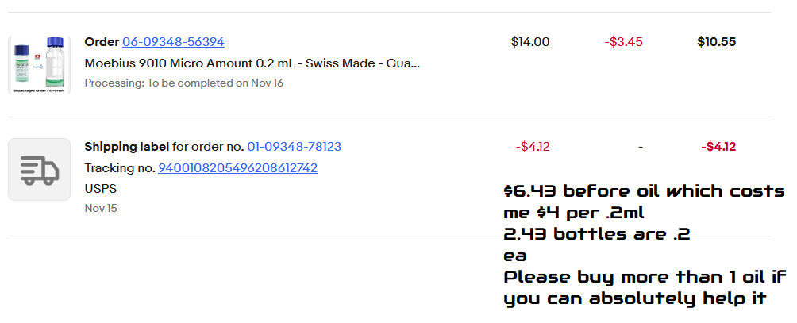Image resolution: width=797 pixels, height=323 pixels.
Task: Click the bold "Shipping label" heading
Action: pos(126,147)
